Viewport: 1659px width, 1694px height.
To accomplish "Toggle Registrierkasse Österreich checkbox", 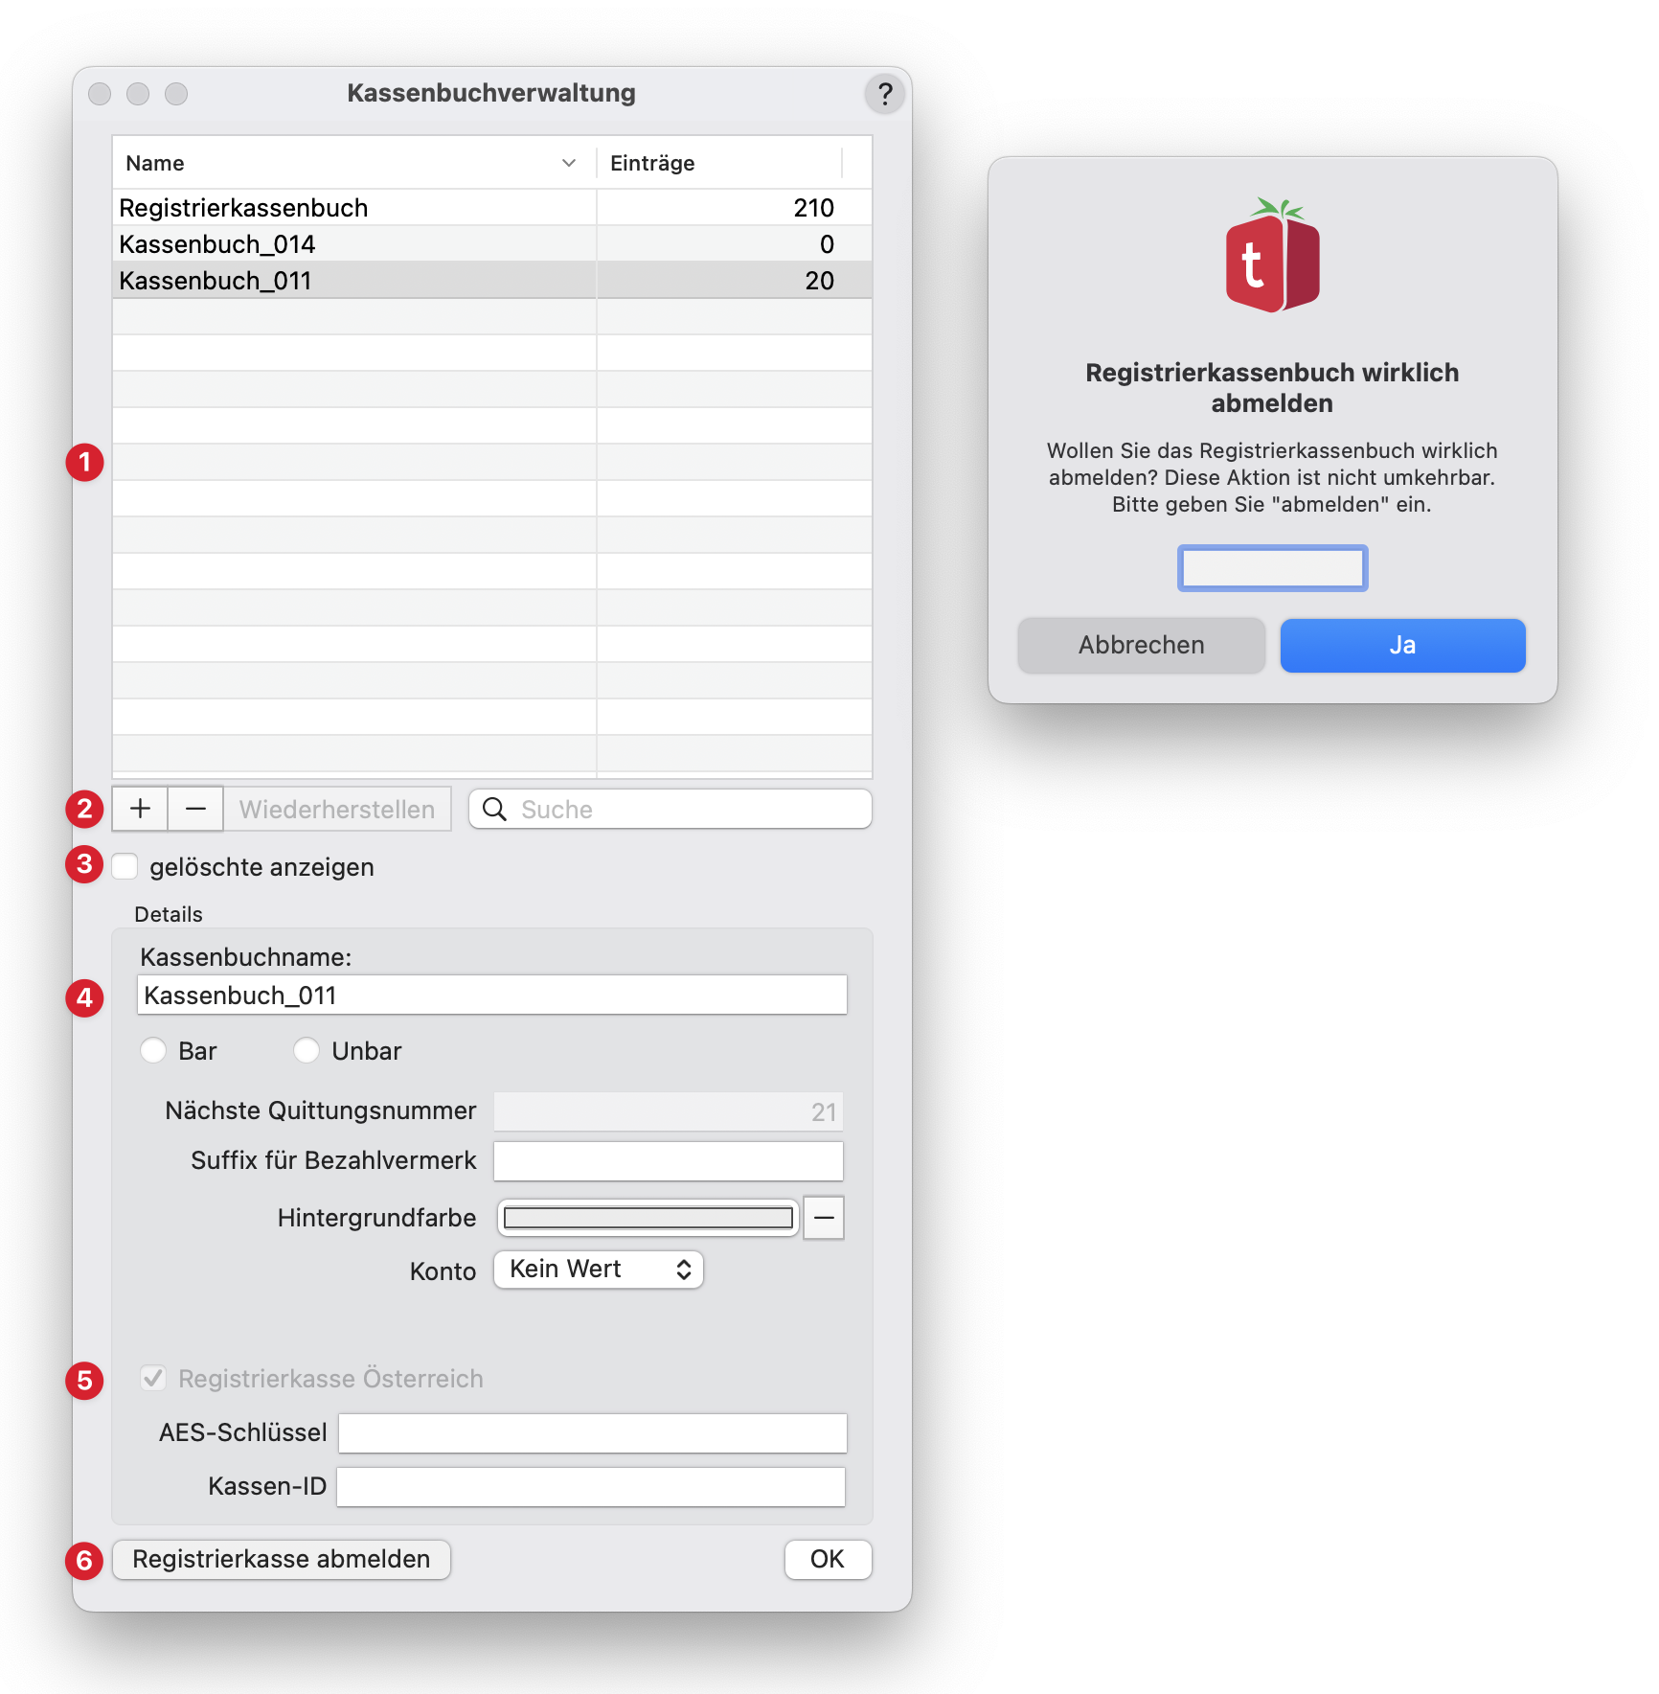I will pos(153,1379).
